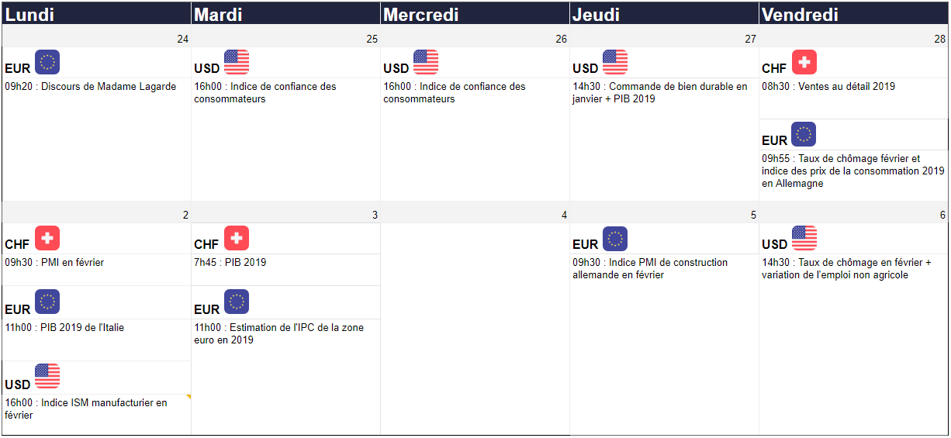Click the PIB 2019 de l'Italie entry
Image resolution: width=951 pixels, height=438 pixels.
[x=64, y=328]
